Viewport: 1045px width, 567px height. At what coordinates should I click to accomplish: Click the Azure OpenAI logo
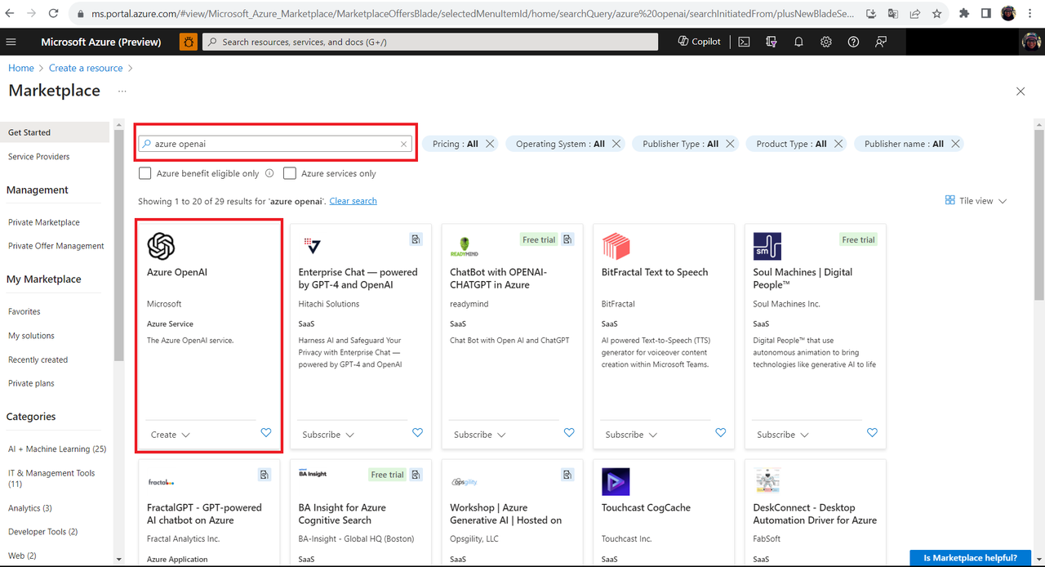coord(161,246)
